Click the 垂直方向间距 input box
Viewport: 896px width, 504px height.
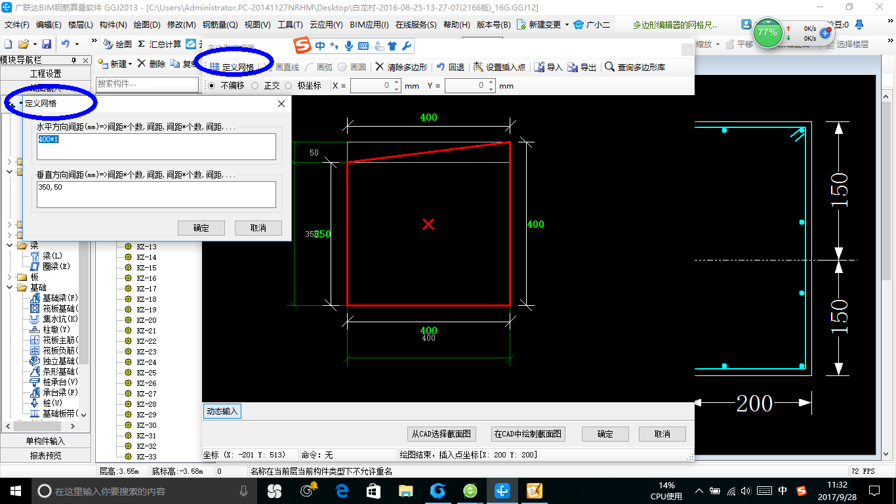click(x=156, y=194)
